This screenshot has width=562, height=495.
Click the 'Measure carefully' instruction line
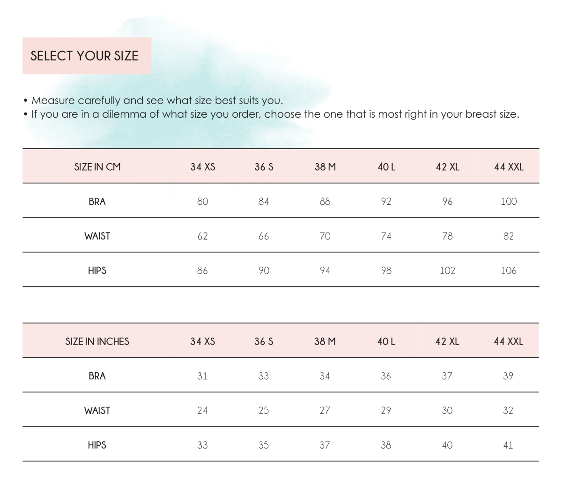(153, 100)
